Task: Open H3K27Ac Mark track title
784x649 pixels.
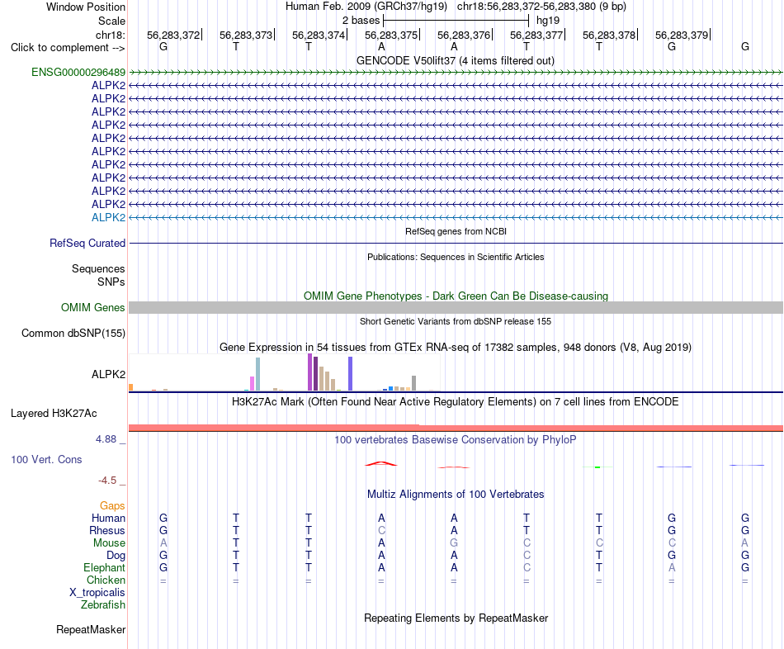Action: (x=456, y=402)
